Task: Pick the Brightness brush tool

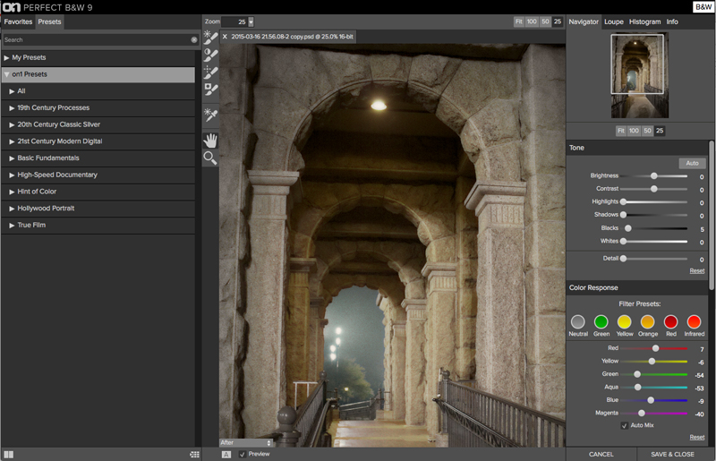Action: tap(210, 38)
